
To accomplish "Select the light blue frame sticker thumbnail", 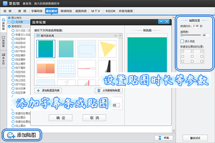I will click(x=87, y=49).
